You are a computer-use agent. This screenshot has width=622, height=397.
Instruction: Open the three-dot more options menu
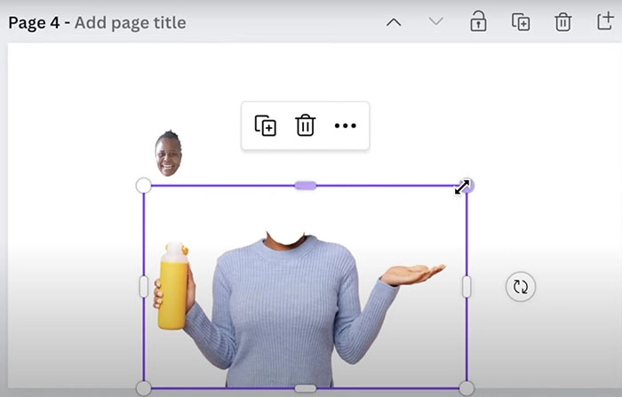click(345, 126)
